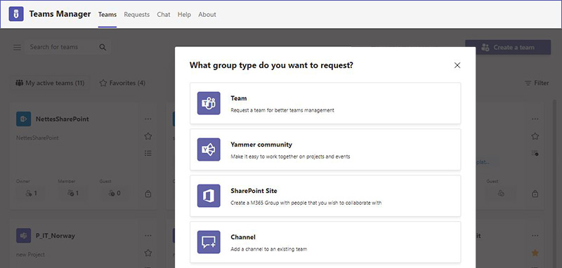Click the NettesSharePoint team logo
The height and width of the screenshot is (268, 562).
pyautogui.click(x=23, y=119)
